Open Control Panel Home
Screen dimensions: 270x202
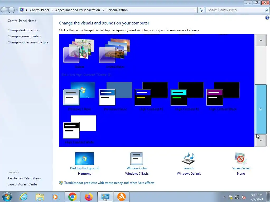pyautogui.click(x=22, y=21)
